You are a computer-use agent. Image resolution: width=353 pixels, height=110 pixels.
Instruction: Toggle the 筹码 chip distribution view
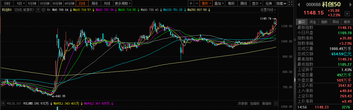coord(231,3)
